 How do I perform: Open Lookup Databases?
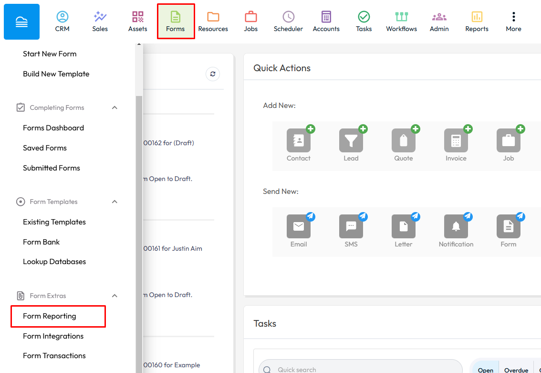(54, 262)
